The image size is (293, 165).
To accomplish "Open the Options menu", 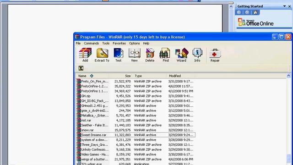I will [134, 43].
